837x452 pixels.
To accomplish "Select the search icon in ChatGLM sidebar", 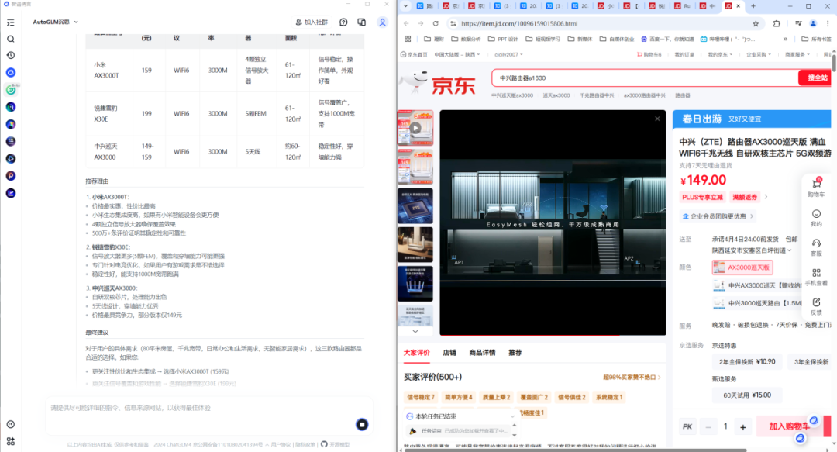I will click(x=10, y=37).
